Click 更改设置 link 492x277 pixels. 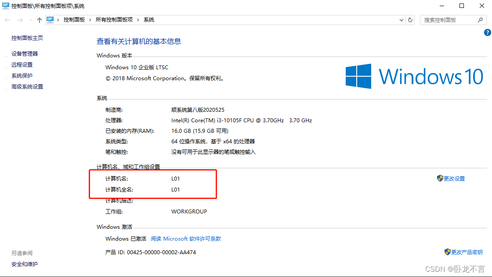(x=454, y=178)
